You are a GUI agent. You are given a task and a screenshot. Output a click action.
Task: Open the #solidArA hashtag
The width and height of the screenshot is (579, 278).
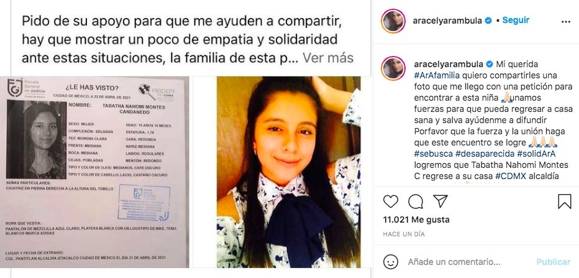point(536,154)
